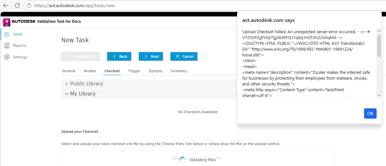Click OK to dismiss the error dialog

[370, 113]
